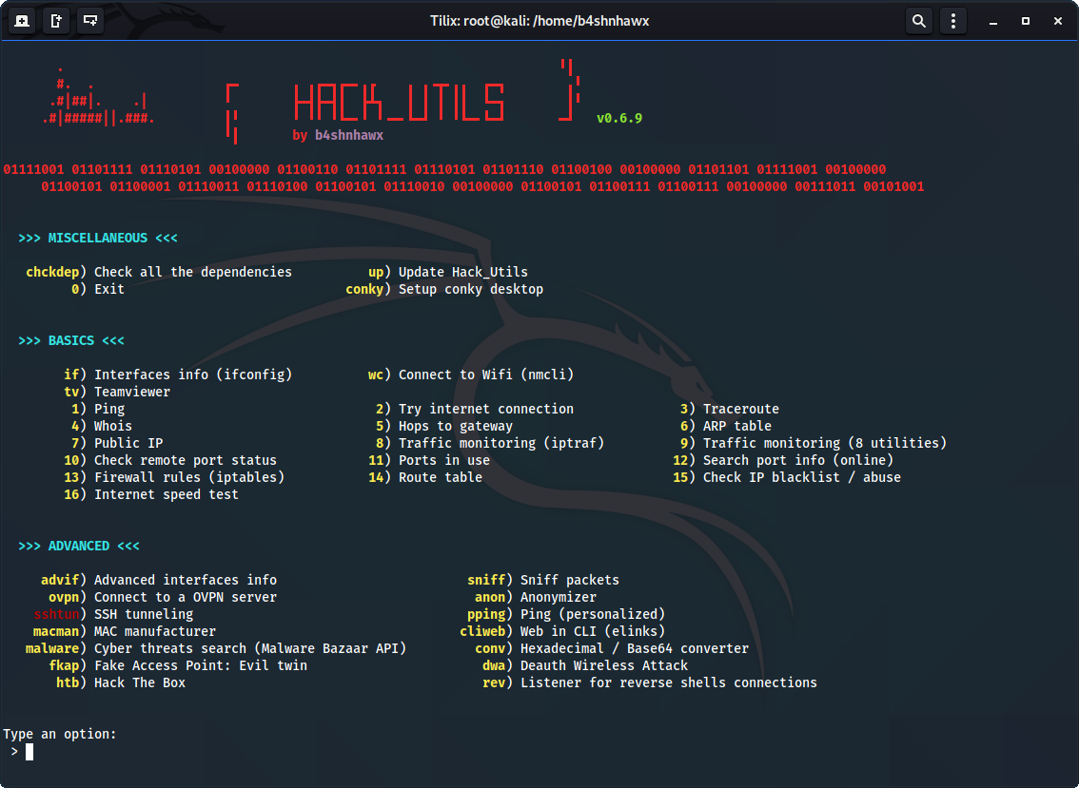Close the Tilix window
The width and height of the screenshot is (1079, 788).
[x=1058, y=21]
